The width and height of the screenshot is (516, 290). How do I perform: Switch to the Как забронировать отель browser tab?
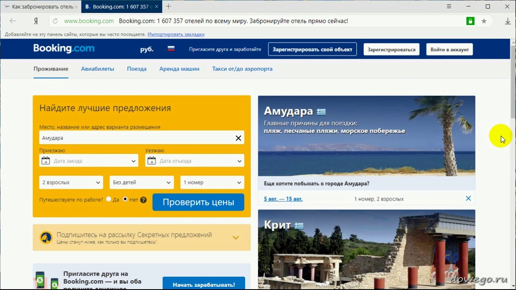[x=40, y=7]
